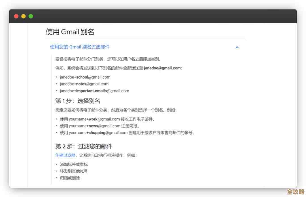Click the 使用 Gmail 别名 page title

pyautogui.click(x=70, y=32)
